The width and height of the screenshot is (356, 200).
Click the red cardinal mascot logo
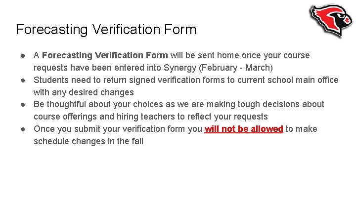[x=331, y=20]
